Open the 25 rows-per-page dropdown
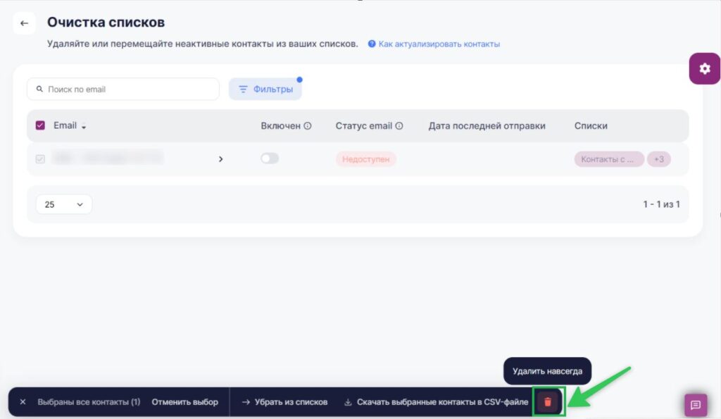Screen dimensions: 721x419 tap(64, 205)
